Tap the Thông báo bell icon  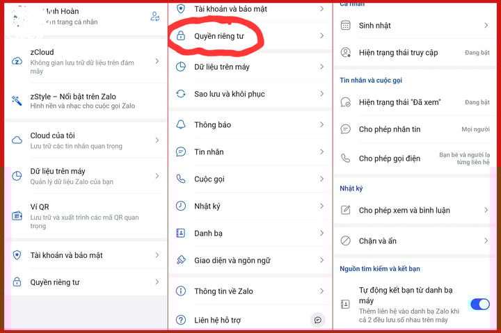point(181,124)
